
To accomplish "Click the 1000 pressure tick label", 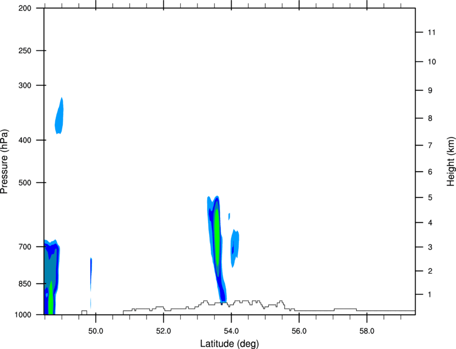I will pos(23,315).
